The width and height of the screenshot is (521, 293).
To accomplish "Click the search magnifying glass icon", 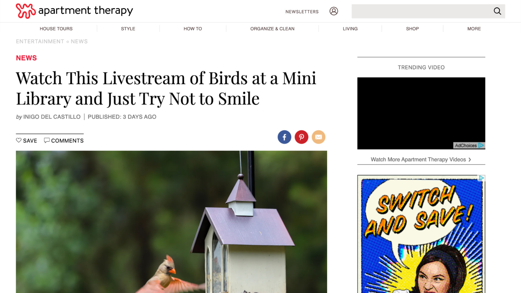I will point(497,11).
